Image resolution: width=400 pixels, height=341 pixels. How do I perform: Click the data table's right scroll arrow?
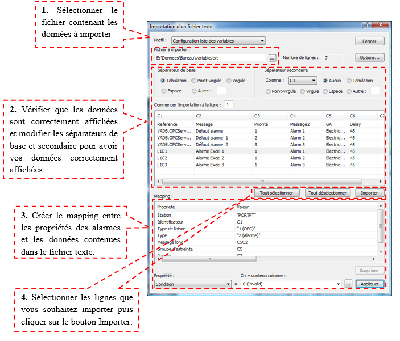click(381, 182)
